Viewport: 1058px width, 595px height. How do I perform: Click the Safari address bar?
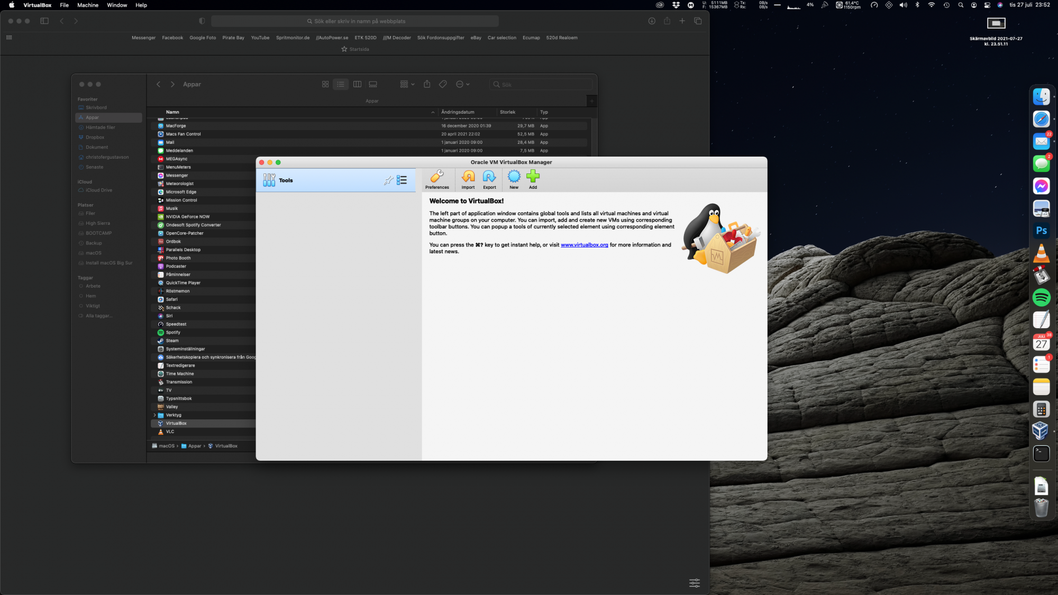354,21
